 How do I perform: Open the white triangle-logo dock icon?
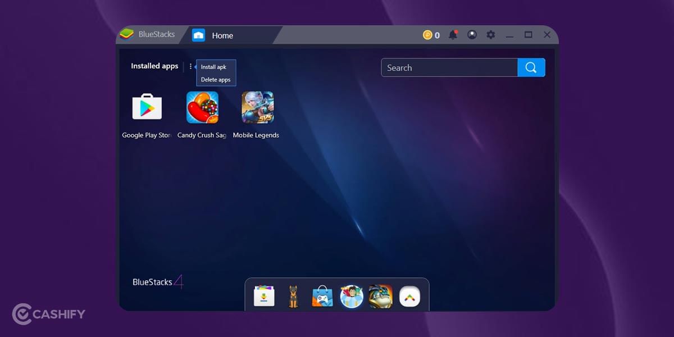409,296
